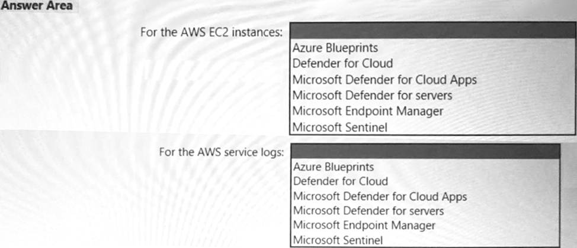Choose Microsoft Endpoint Manager for EC2 instances
The image size is (577, 248).
click(x=367, y=110)
